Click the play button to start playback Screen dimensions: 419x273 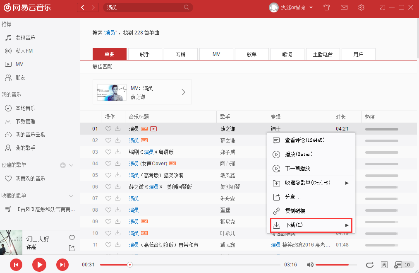coord(39,264)
